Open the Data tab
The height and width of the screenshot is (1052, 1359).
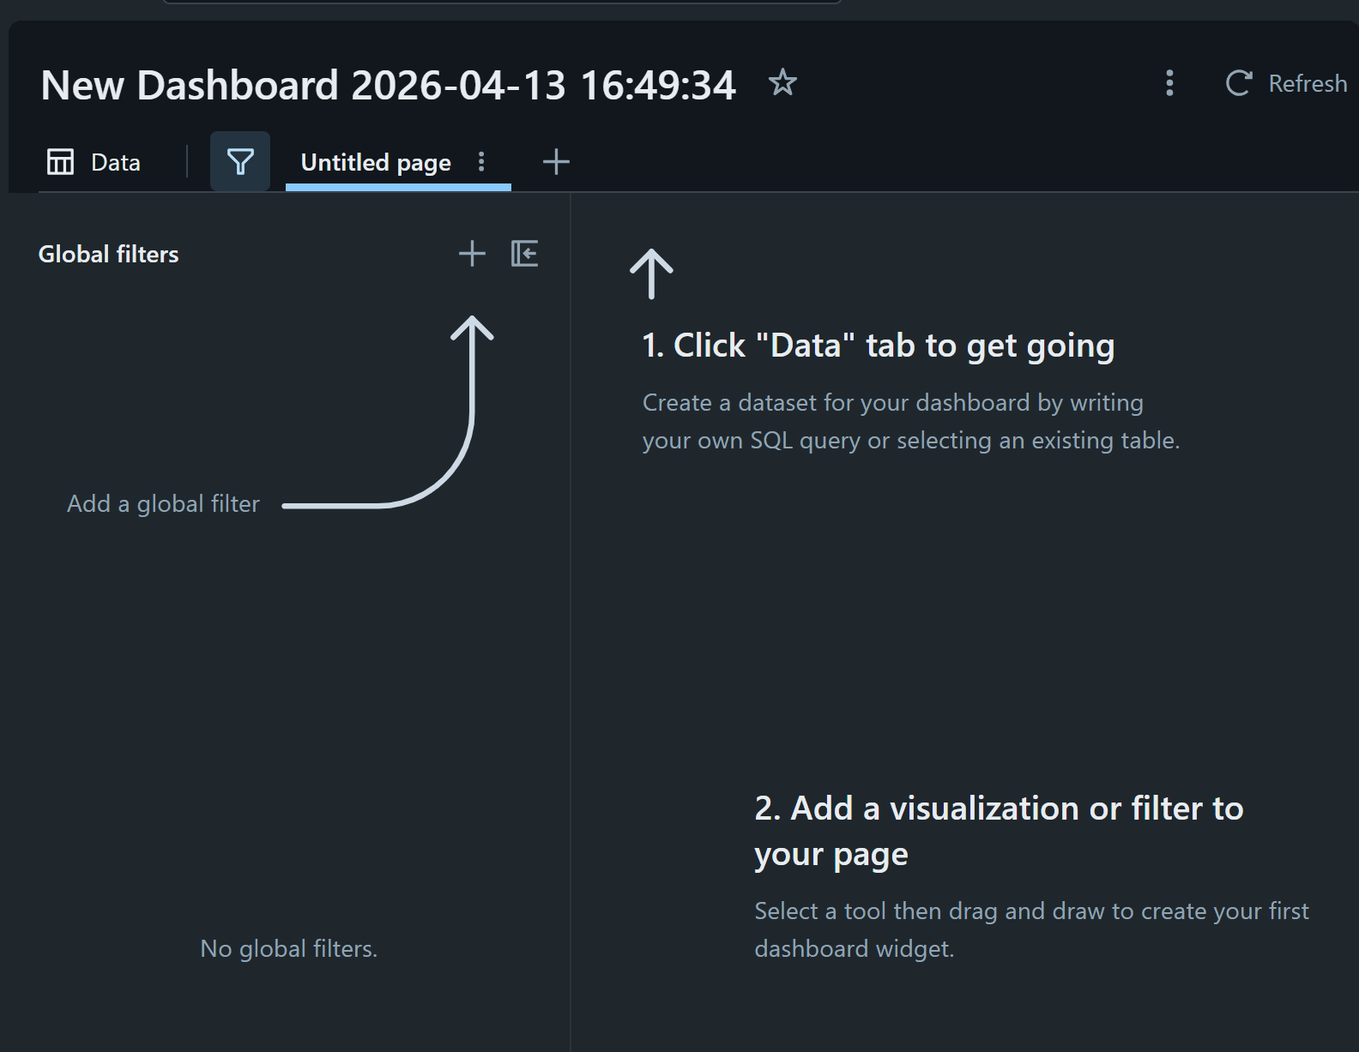(x=115, y=162)
